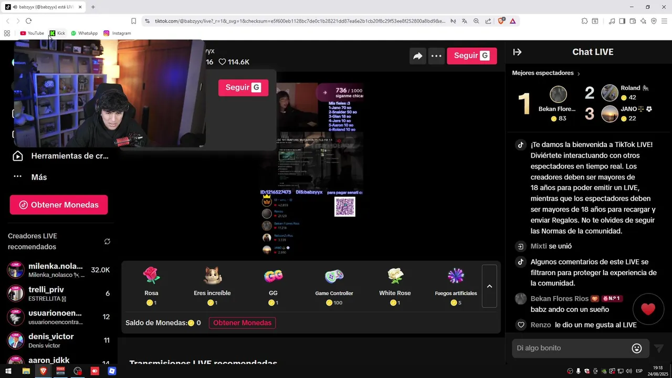Open Brave playlist music note icon
Screen dimensions: 672x378
click(x=612, y=21)
